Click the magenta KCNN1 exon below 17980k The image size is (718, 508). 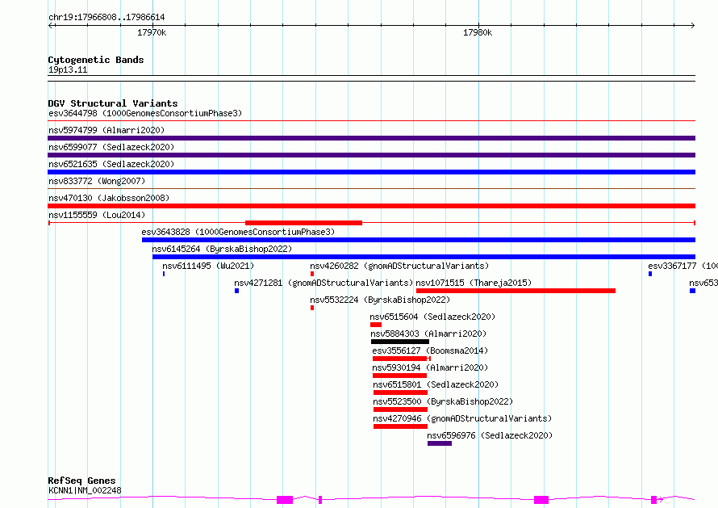[x=541, y=500]
